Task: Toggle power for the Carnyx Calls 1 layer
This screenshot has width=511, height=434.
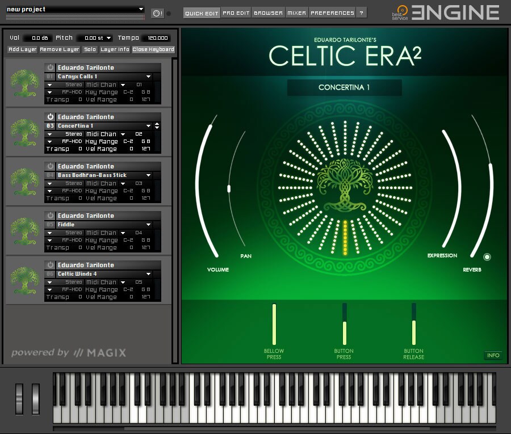Action: click(50, 68)
